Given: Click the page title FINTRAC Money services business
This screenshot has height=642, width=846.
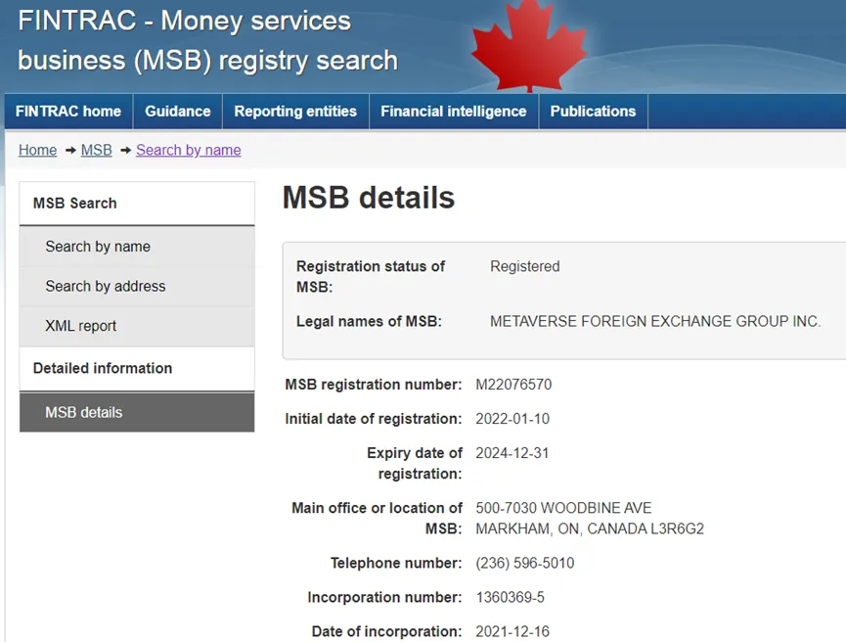Looking at the screenshot, I should click(207, 40).
